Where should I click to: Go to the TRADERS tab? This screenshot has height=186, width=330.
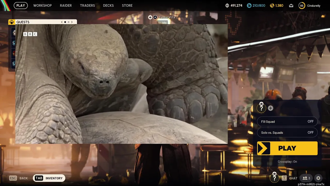[87, 5]
